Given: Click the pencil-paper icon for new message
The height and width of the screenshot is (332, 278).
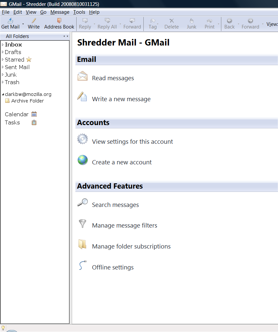Looking at the screenshot, I should coord(82,97).
